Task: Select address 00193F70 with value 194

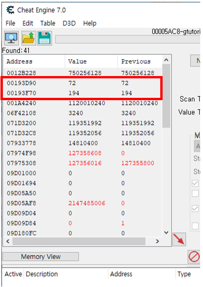Action: 83,93
